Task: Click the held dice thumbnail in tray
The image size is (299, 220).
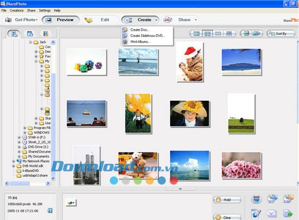Action: (71, 203)
